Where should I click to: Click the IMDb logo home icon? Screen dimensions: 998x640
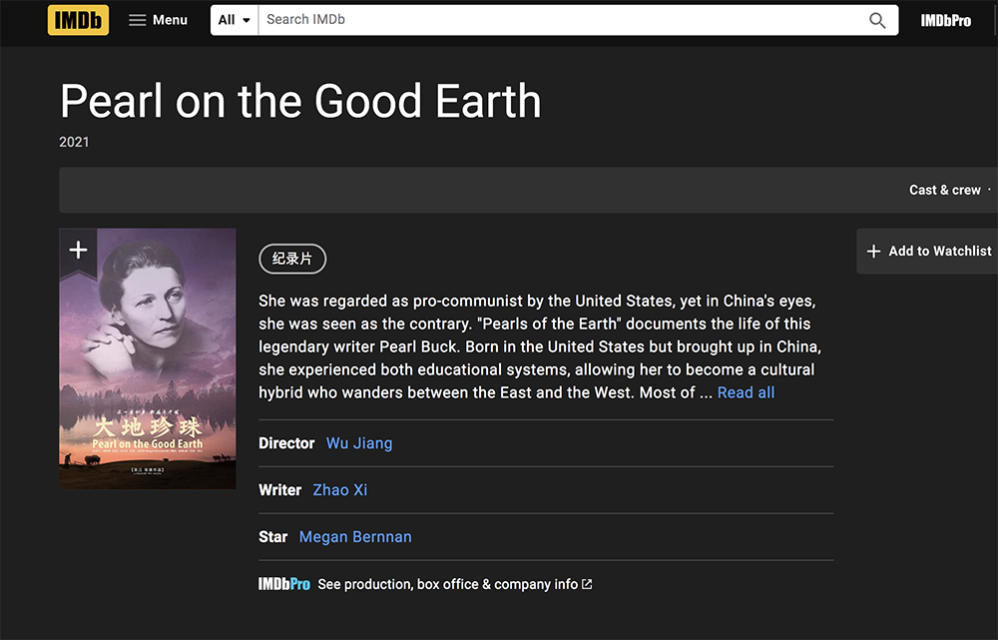pyautogui.click(x=78, y=20)
